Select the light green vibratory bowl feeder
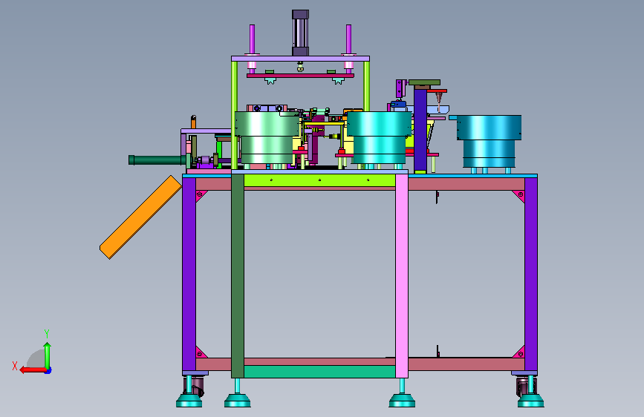This screenshot has width=644, height=417. pos(267,137)
